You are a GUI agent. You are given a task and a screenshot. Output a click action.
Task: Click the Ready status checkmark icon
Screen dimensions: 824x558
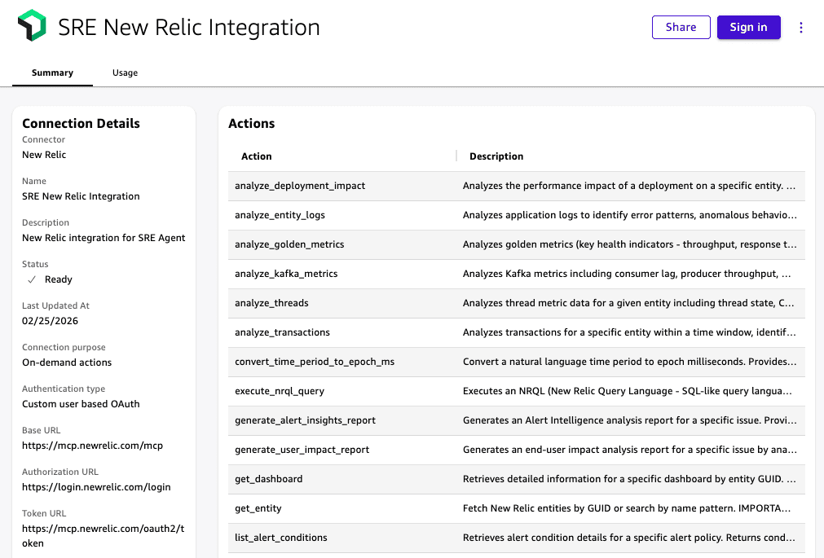point(32,279)
